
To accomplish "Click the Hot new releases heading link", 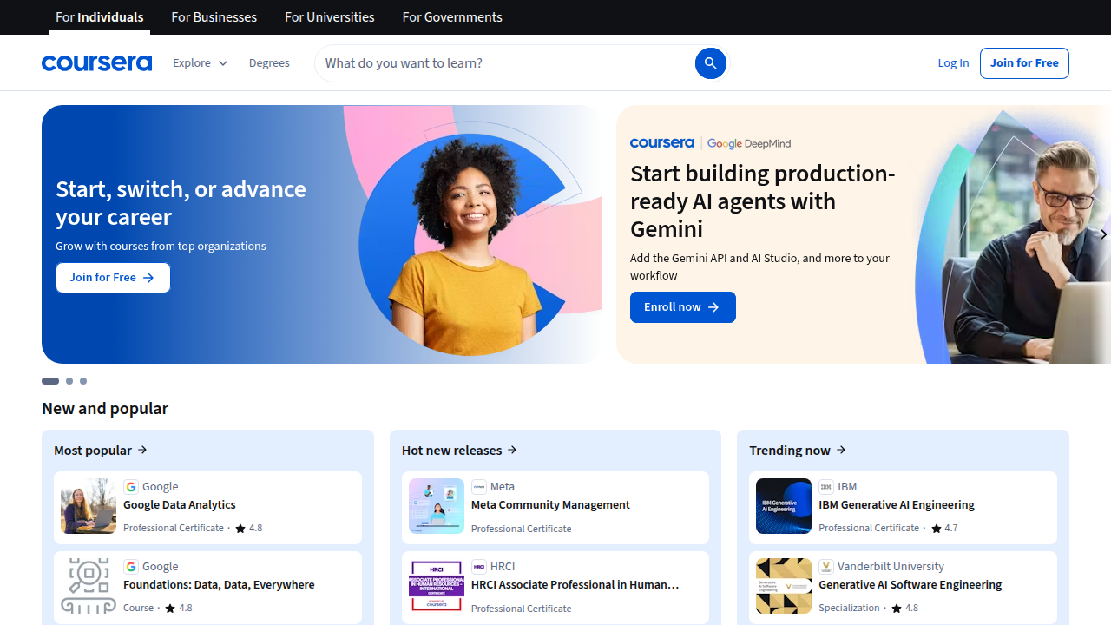I will pyautogui.click(x=460, y=450).
